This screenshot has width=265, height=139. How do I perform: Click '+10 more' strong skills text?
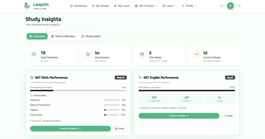[x=182, y=108]
